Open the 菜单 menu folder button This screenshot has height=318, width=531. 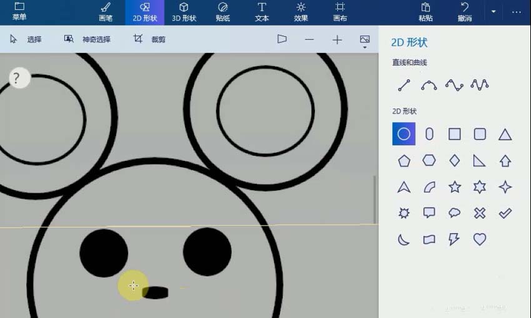tap(19, 12)
